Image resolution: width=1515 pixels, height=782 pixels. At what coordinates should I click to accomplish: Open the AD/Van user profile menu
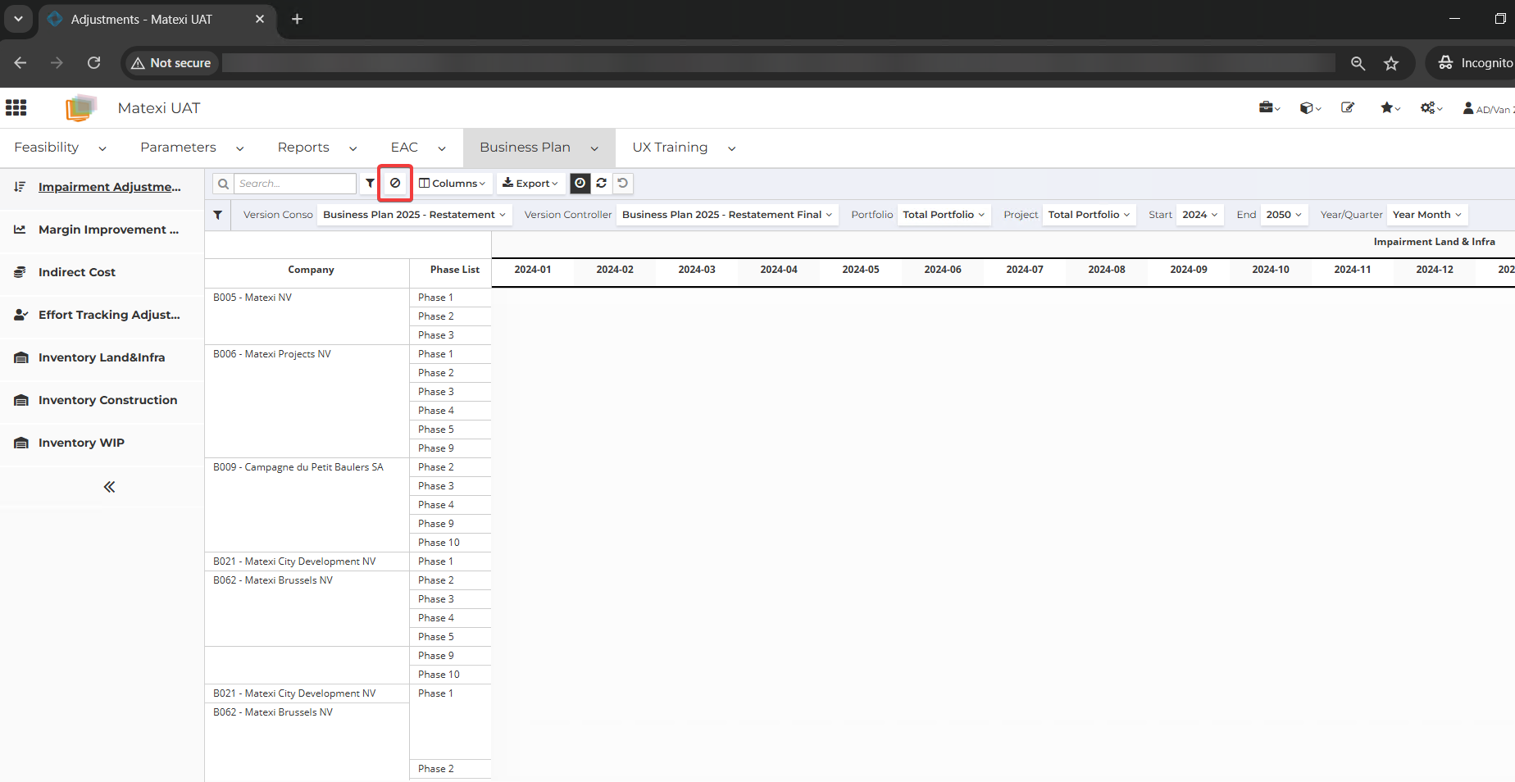pyautogui.click(x=1488, y=108)
